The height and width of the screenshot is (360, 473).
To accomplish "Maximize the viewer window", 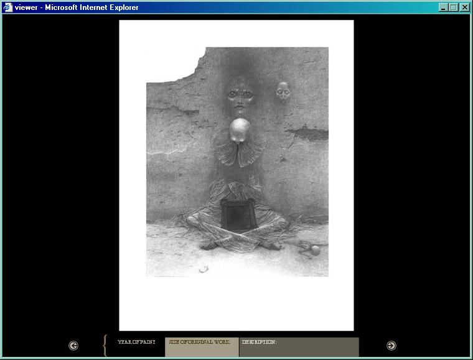I will click(x=453, y=7).
